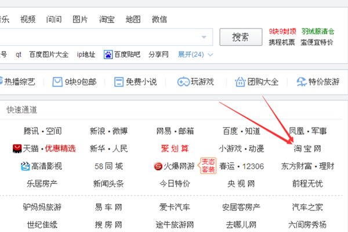Open the 春运·12306 link
Image resolution: width=348 pixels, height=232 pixels.
point(242,166)
